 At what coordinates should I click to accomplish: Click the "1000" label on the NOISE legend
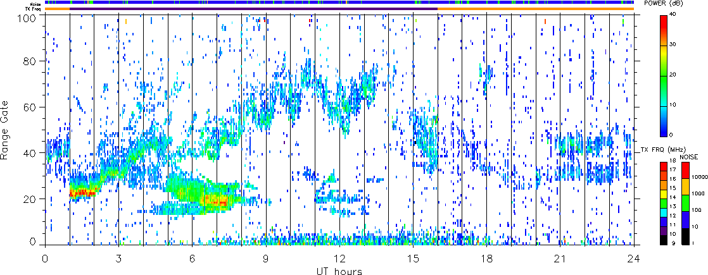(698, 193)
